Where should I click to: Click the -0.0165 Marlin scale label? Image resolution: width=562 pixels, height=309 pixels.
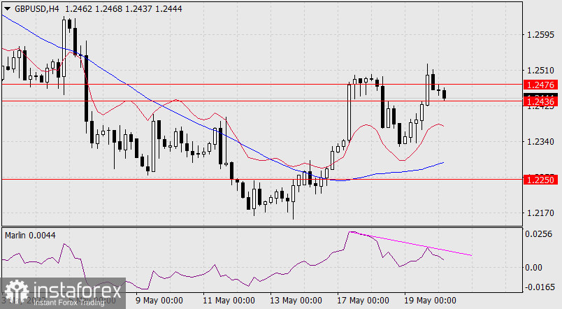(540, 287)
